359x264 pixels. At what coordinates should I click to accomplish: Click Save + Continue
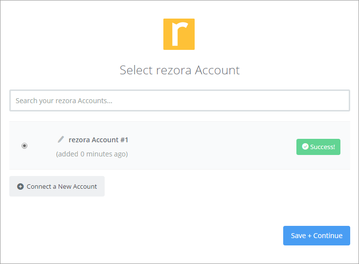[316, 236]
